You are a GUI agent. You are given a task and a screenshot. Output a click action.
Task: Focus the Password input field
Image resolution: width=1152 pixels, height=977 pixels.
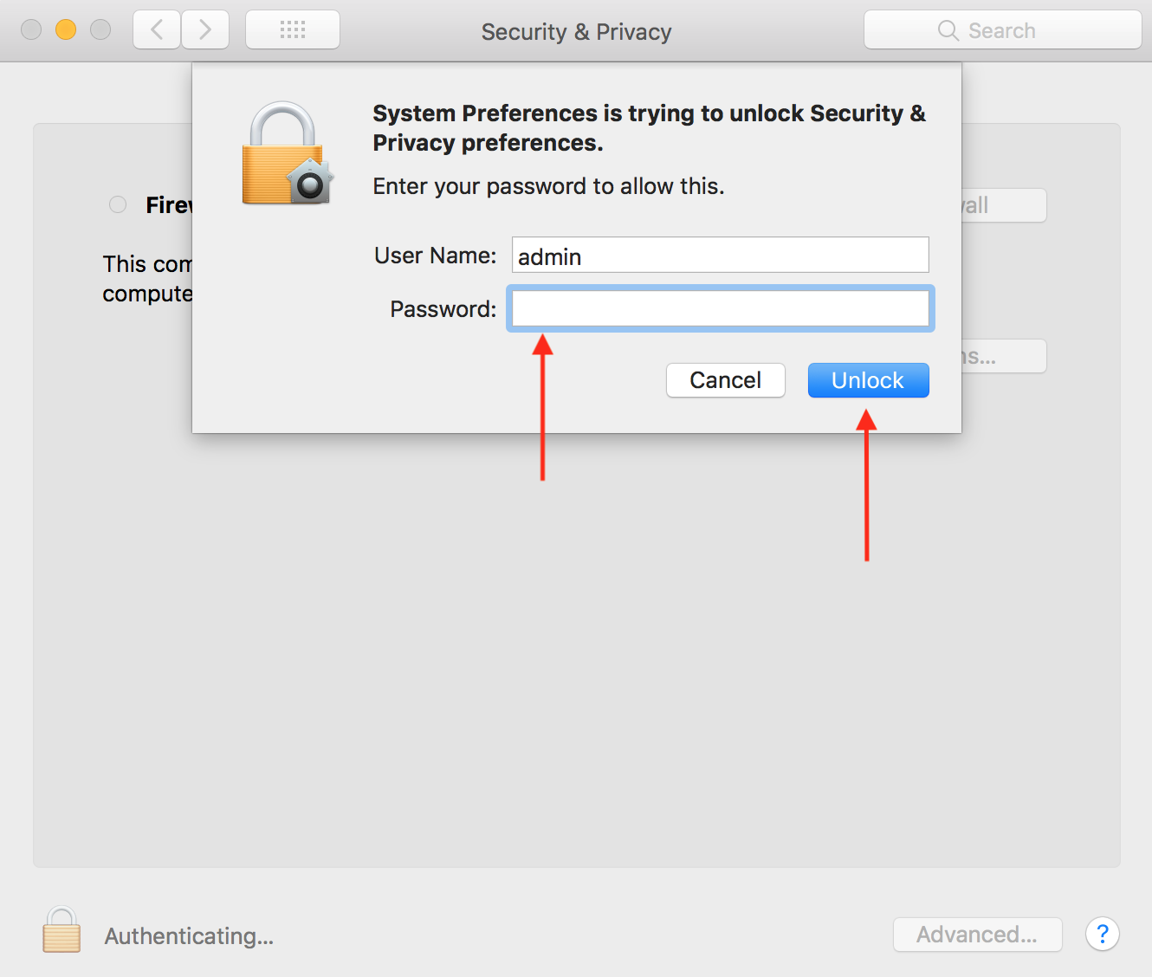pyautogui.click(x=721, y=308)
